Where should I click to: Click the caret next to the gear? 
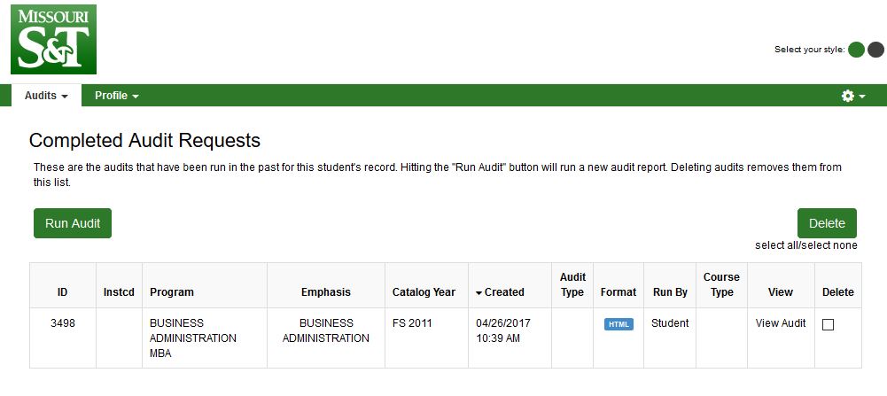click(x=862, y=97)
